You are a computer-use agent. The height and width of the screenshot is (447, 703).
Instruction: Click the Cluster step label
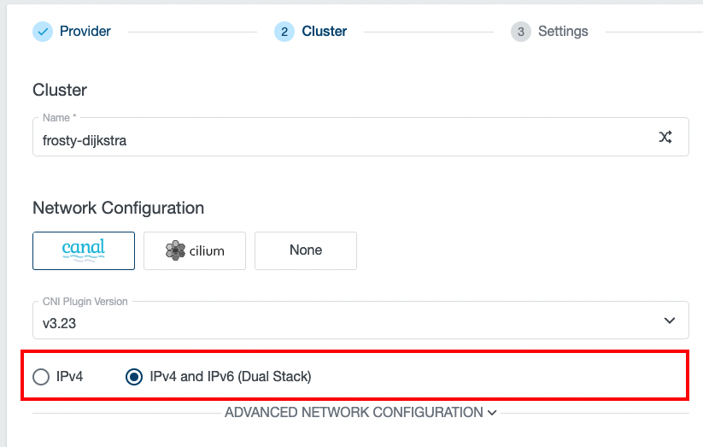pyautogui.click(x=325, y=32)
